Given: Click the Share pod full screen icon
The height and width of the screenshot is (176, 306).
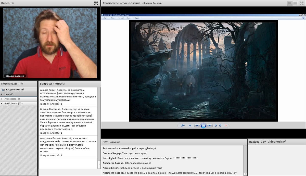Looking at the screenshot, I should click(x=302, y=3).
